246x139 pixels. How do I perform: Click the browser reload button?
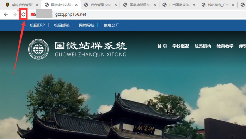(x=23, y=14)
